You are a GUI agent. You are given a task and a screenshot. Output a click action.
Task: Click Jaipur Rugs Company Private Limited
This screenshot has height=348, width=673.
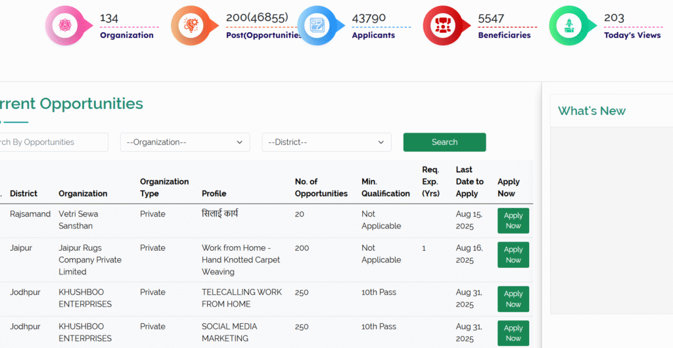[x=90, y=260]
